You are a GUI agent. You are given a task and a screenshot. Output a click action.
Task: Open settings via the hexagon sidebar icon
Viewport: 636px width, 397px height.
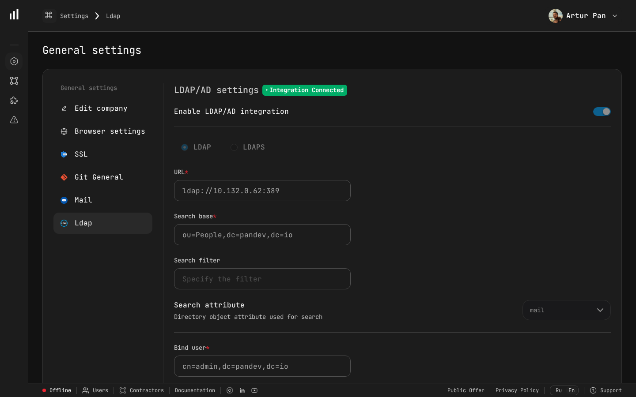click(x=14, y=61)
